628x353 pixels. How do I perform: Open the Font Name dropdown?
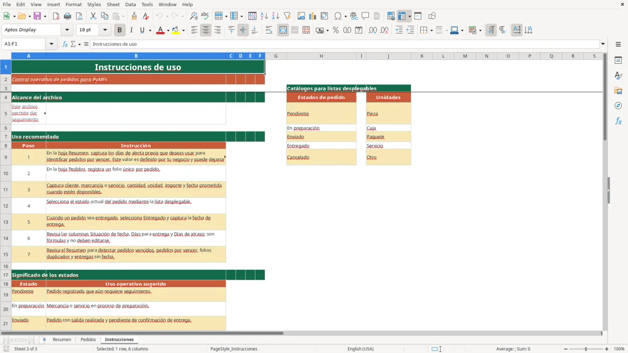pyautogui.click(x=67, y=30)
